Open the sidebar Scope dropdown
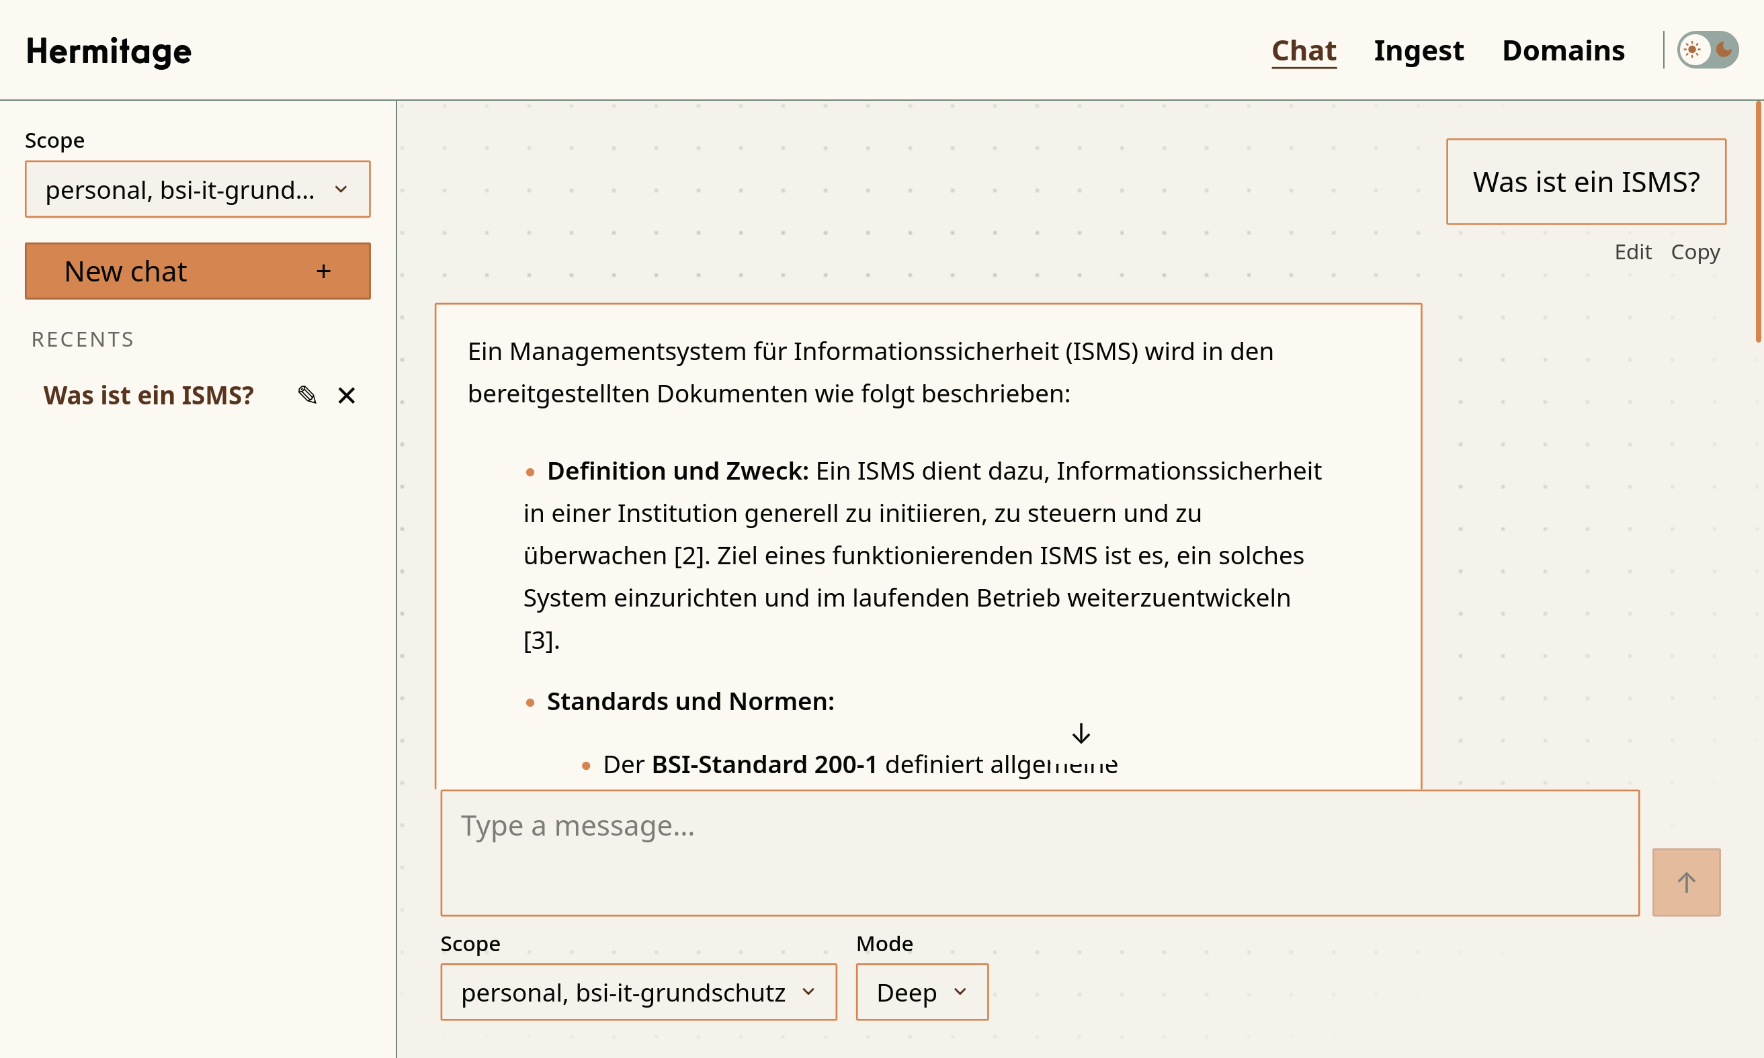The width and height of the screenshot is (1764, 1058). click(x=198, y=189)
